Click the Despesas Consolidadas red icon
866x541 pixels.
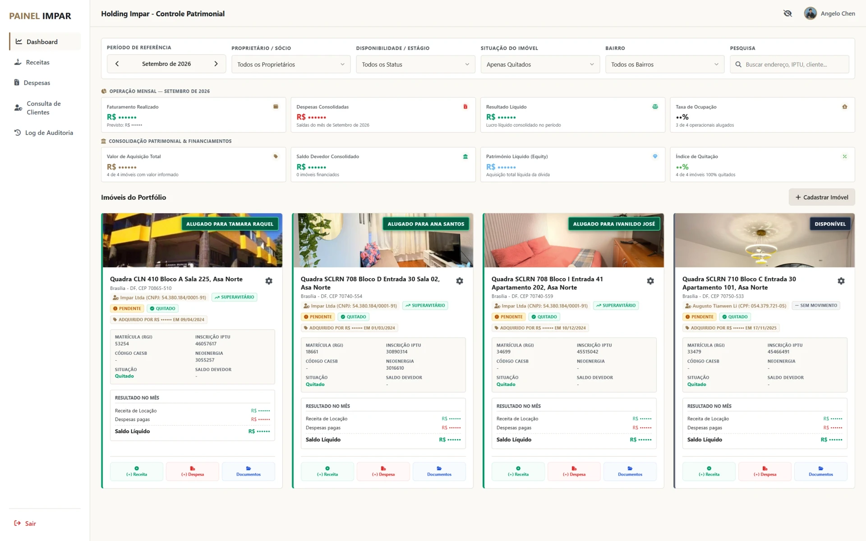pos(465,107)
